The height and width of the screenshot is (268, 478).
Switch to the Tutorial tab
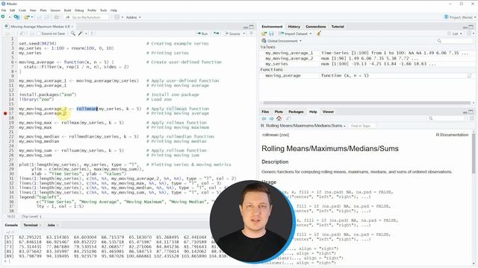click(x=338, y=27)
